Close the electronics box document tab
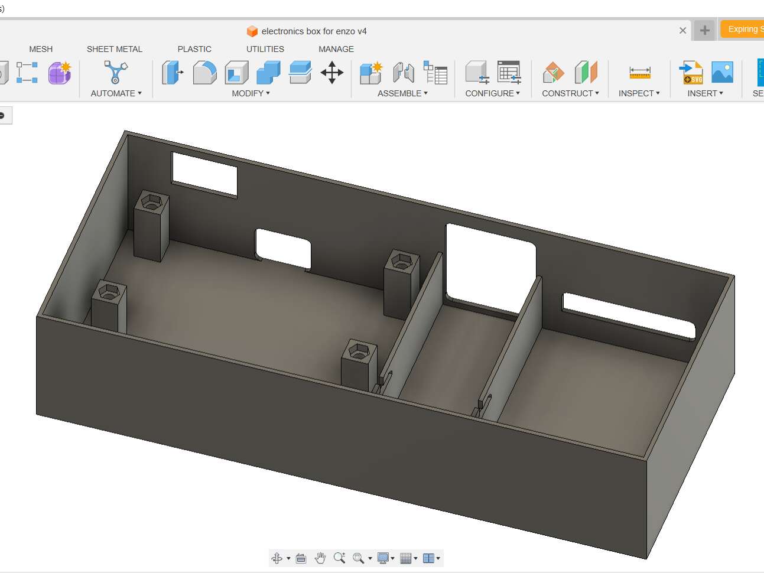 pos(683,31)
